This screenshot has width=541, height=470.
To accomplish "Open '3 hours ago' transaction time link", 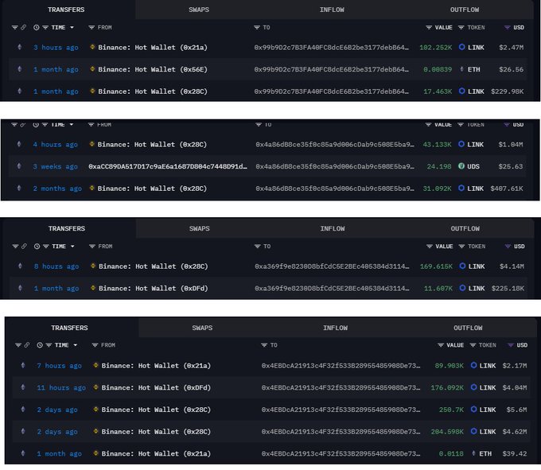I will [56, 48].
